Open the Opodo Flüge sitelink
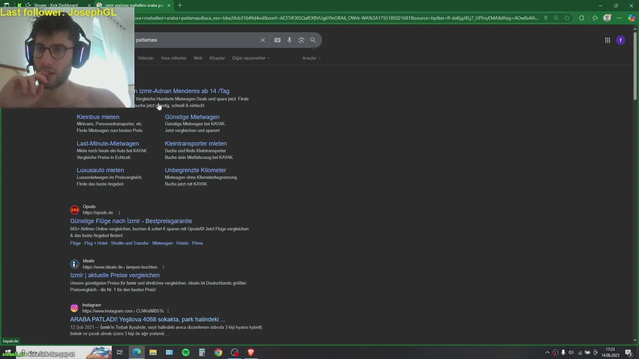639x359 pixels. [75, 243]
